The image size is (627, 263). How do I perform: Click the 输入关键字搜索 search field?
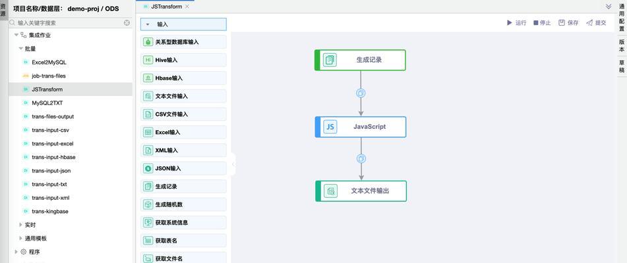pos(71,23)
